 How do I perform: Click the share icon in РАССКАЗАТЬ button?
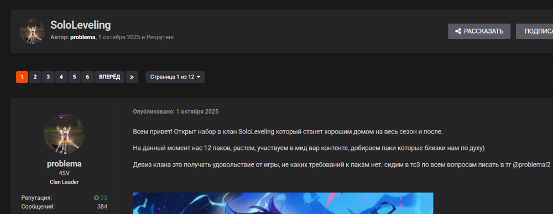click(458, 31)
